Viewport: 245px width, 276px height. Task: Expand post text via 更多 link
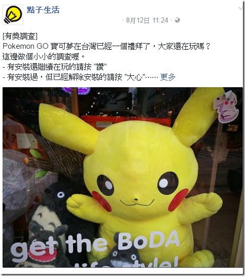pos(168,77)
